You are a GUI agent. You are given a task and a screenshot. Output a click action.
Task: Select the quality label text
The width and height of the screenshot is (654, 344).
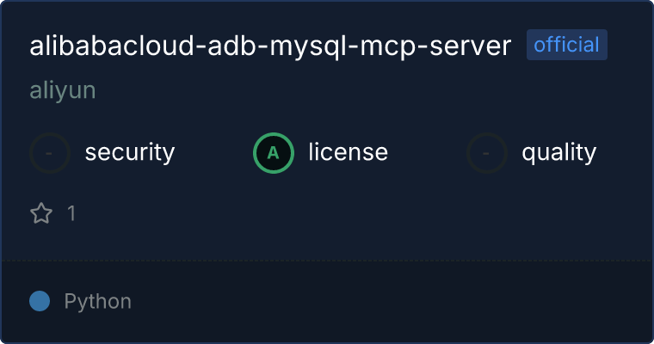pos(558,152)
